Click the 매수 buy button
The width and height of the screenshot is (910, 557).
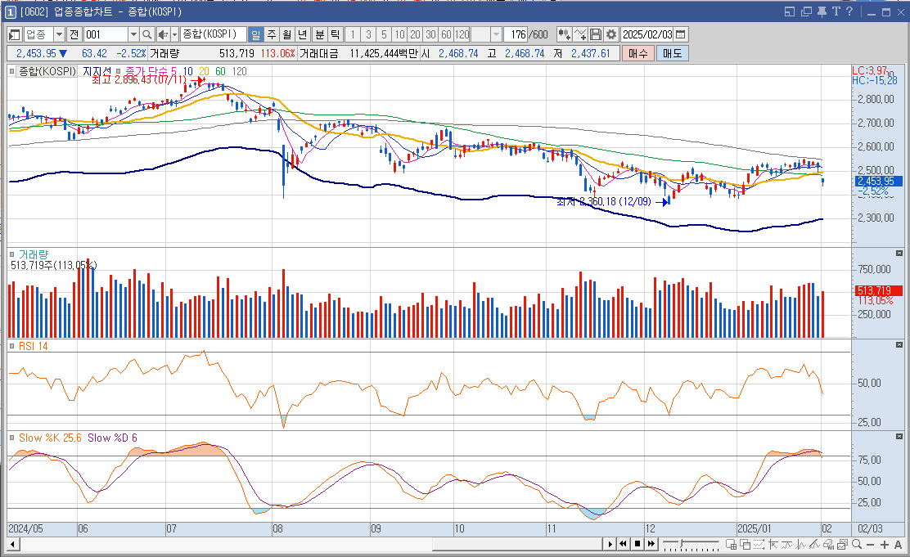(637, 53)
